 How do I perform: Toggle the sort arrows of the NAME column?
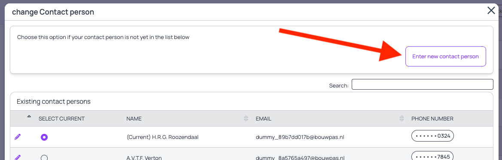tap(246, 119)
